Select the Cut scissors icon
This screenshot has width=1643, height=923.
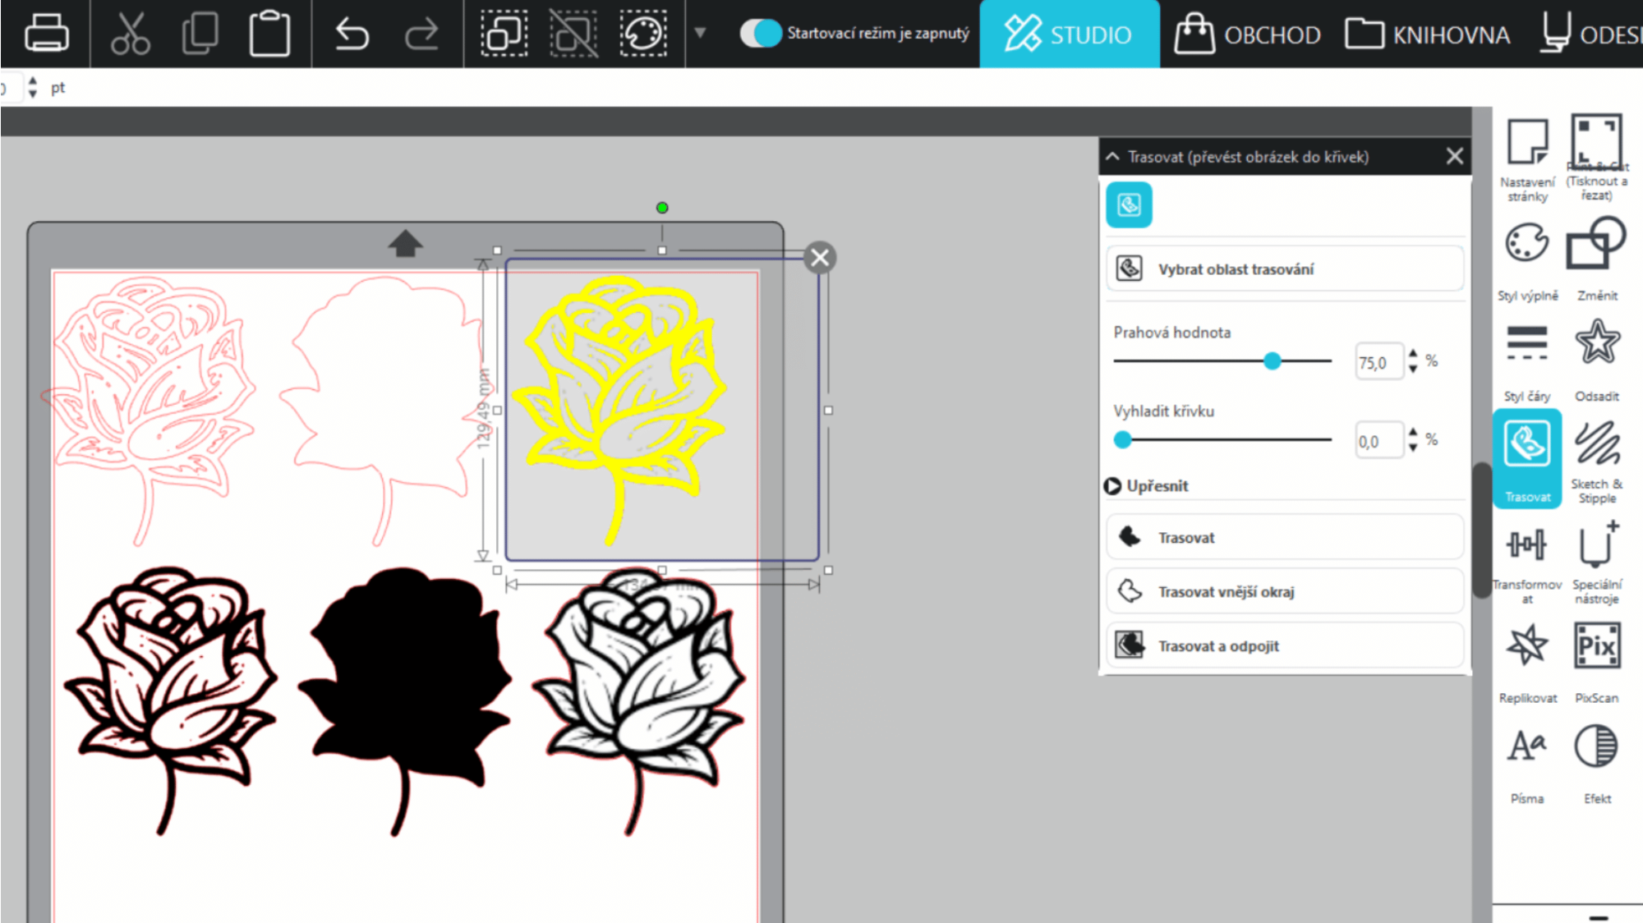pos(130,34)
